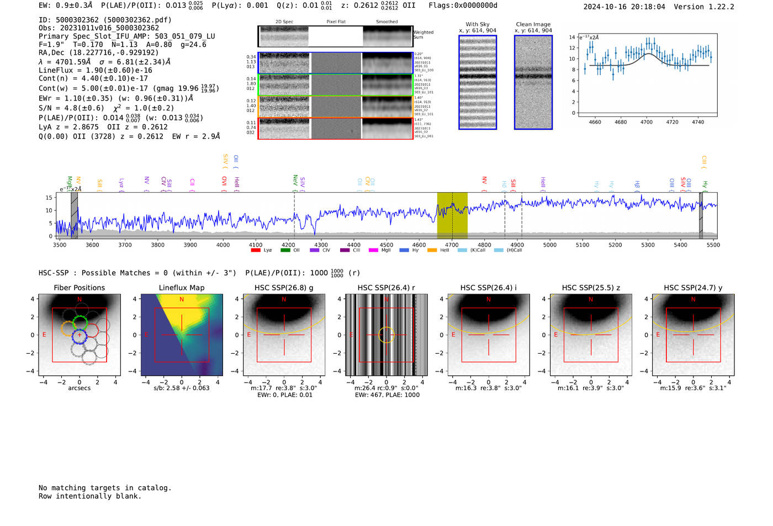This screenshot has width=773, height=526.
Task: Click the hatched gray band near 5460 Å
Action: click(x=701, y=215)
